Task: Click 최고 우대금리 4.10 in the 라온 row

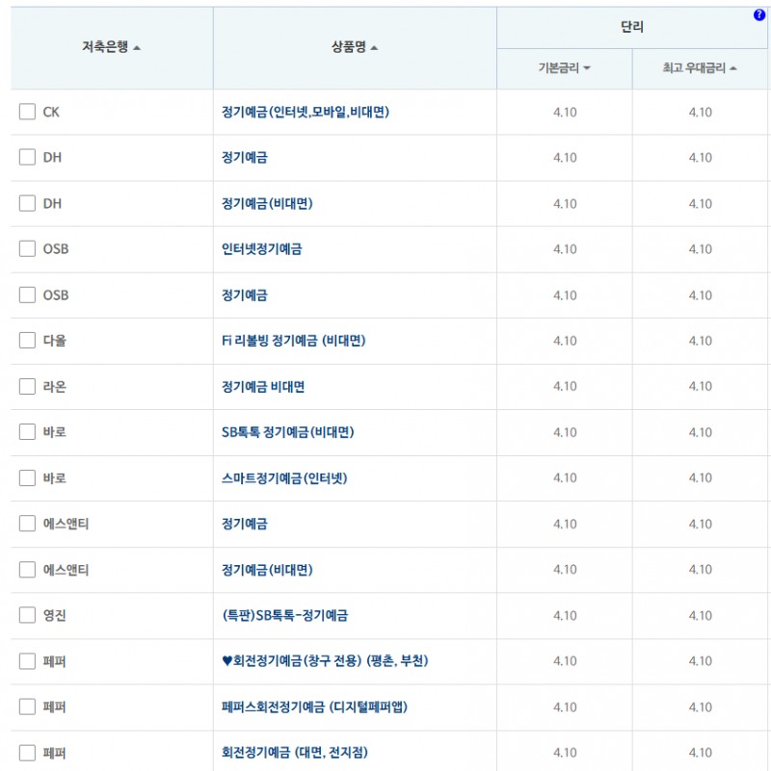Action: 700,387
